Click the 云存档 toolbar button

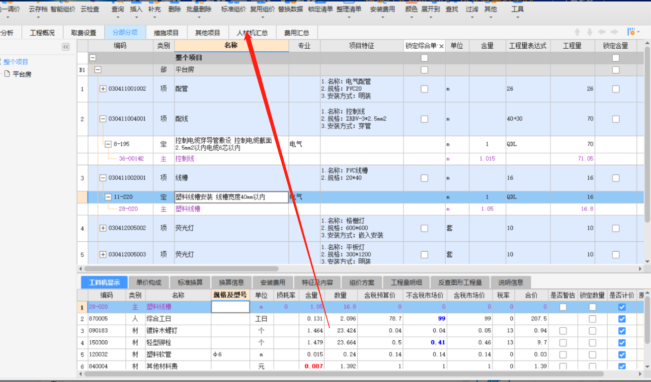pyautogui.click(x=38, y=9)
